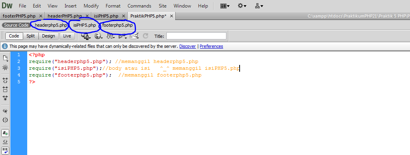
Task: Click the Expand All icon
Action: [5, 98]
